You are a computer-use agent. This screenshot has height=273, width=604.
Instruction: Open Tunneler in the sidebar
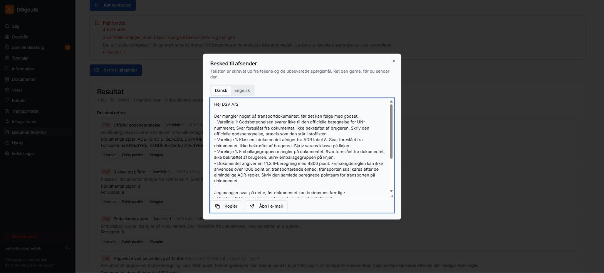(x=38, y=58)
